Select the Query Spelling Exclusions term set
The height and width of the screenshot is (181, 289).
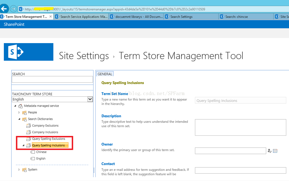[48, 139]
